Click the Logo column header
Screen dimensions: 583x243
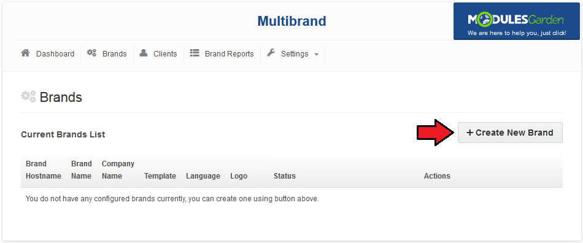point(239,176)
